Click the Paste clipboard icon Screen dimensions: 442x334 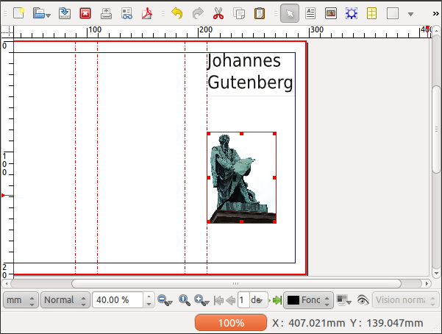(x=260, y=13)
